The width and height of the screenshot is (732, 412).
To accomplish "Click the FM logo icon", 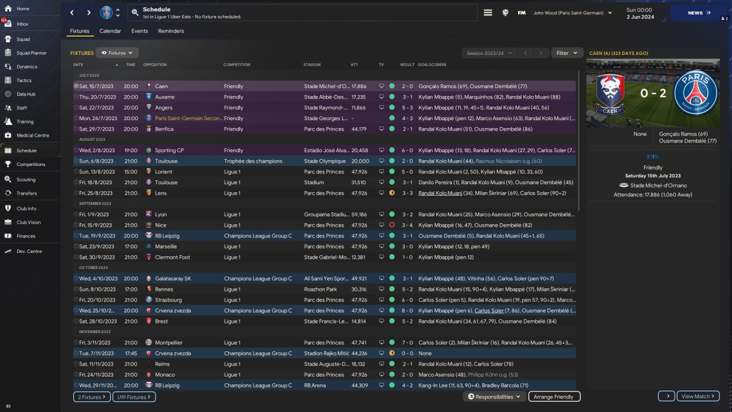I will [522, 13].
